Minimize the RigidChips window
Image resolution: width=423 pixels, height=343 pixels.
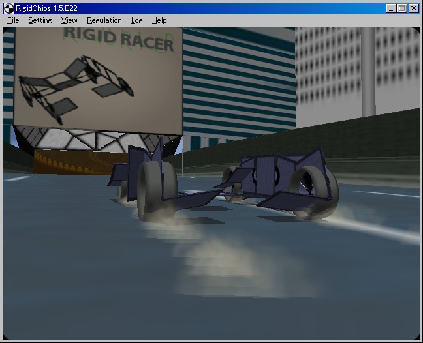390,8
